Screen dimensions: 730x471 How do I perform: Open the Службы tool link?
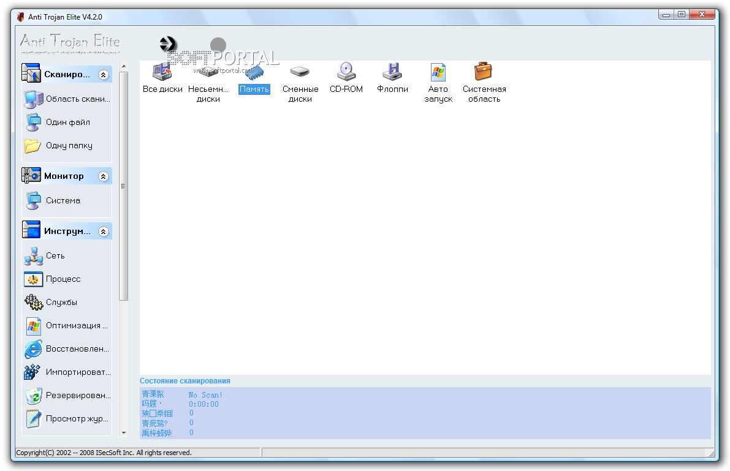tap(61, 303)
